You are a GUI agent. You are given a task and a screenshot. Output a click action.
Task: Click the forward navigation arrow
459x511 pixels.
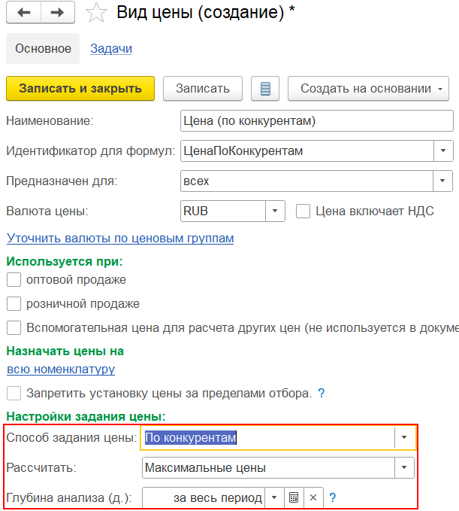[58, 13]
